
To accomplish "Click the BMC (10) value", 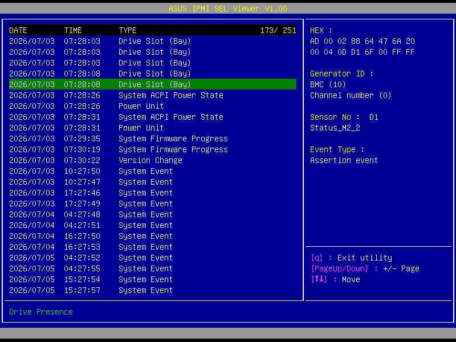I will [x=328, y=84].
